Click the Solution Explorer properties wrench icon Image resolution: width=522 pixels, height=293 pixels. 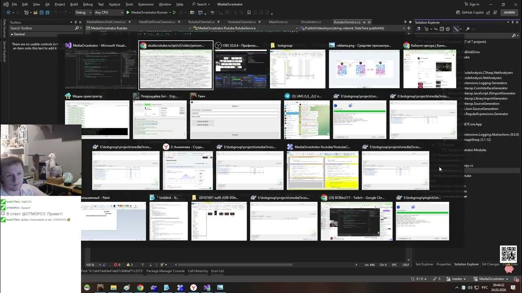tap(467, 29)
